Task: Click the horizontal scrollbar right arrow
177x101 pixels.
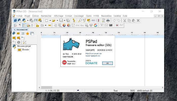Action: tap(162, 87)
